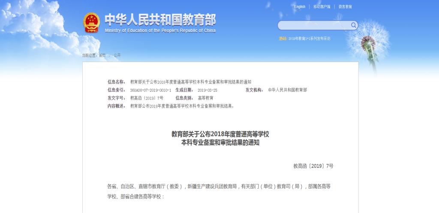Click the English Ministry of Education subtitle
The height and width of the screenshot is (213, 439).
point(160,31)
